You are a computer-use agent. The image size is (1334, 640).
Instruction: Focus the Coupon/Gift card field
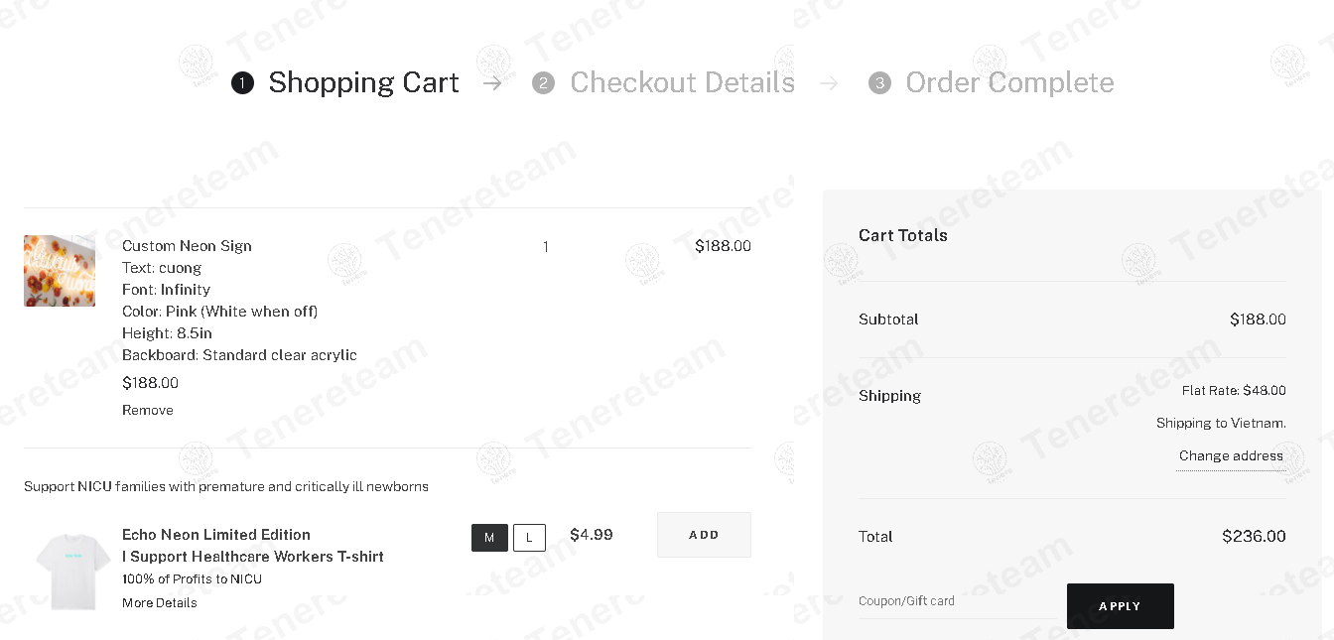pos(957,601)
